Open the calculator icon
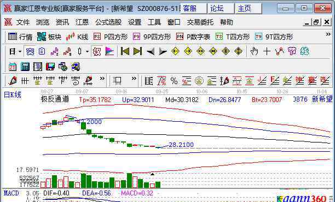This screenshot has height=202, width=335. coord(25,67)
